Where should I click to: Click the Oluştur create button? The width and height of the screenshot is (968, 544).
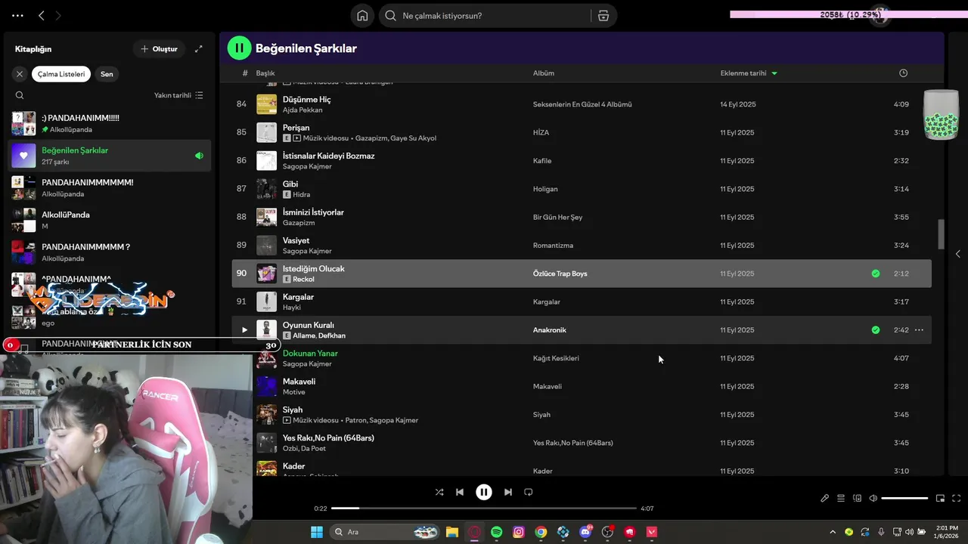coord(159,49)
